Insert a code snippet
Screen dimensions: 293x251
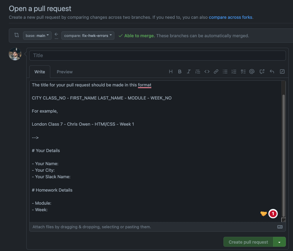(x=207, y=71)
